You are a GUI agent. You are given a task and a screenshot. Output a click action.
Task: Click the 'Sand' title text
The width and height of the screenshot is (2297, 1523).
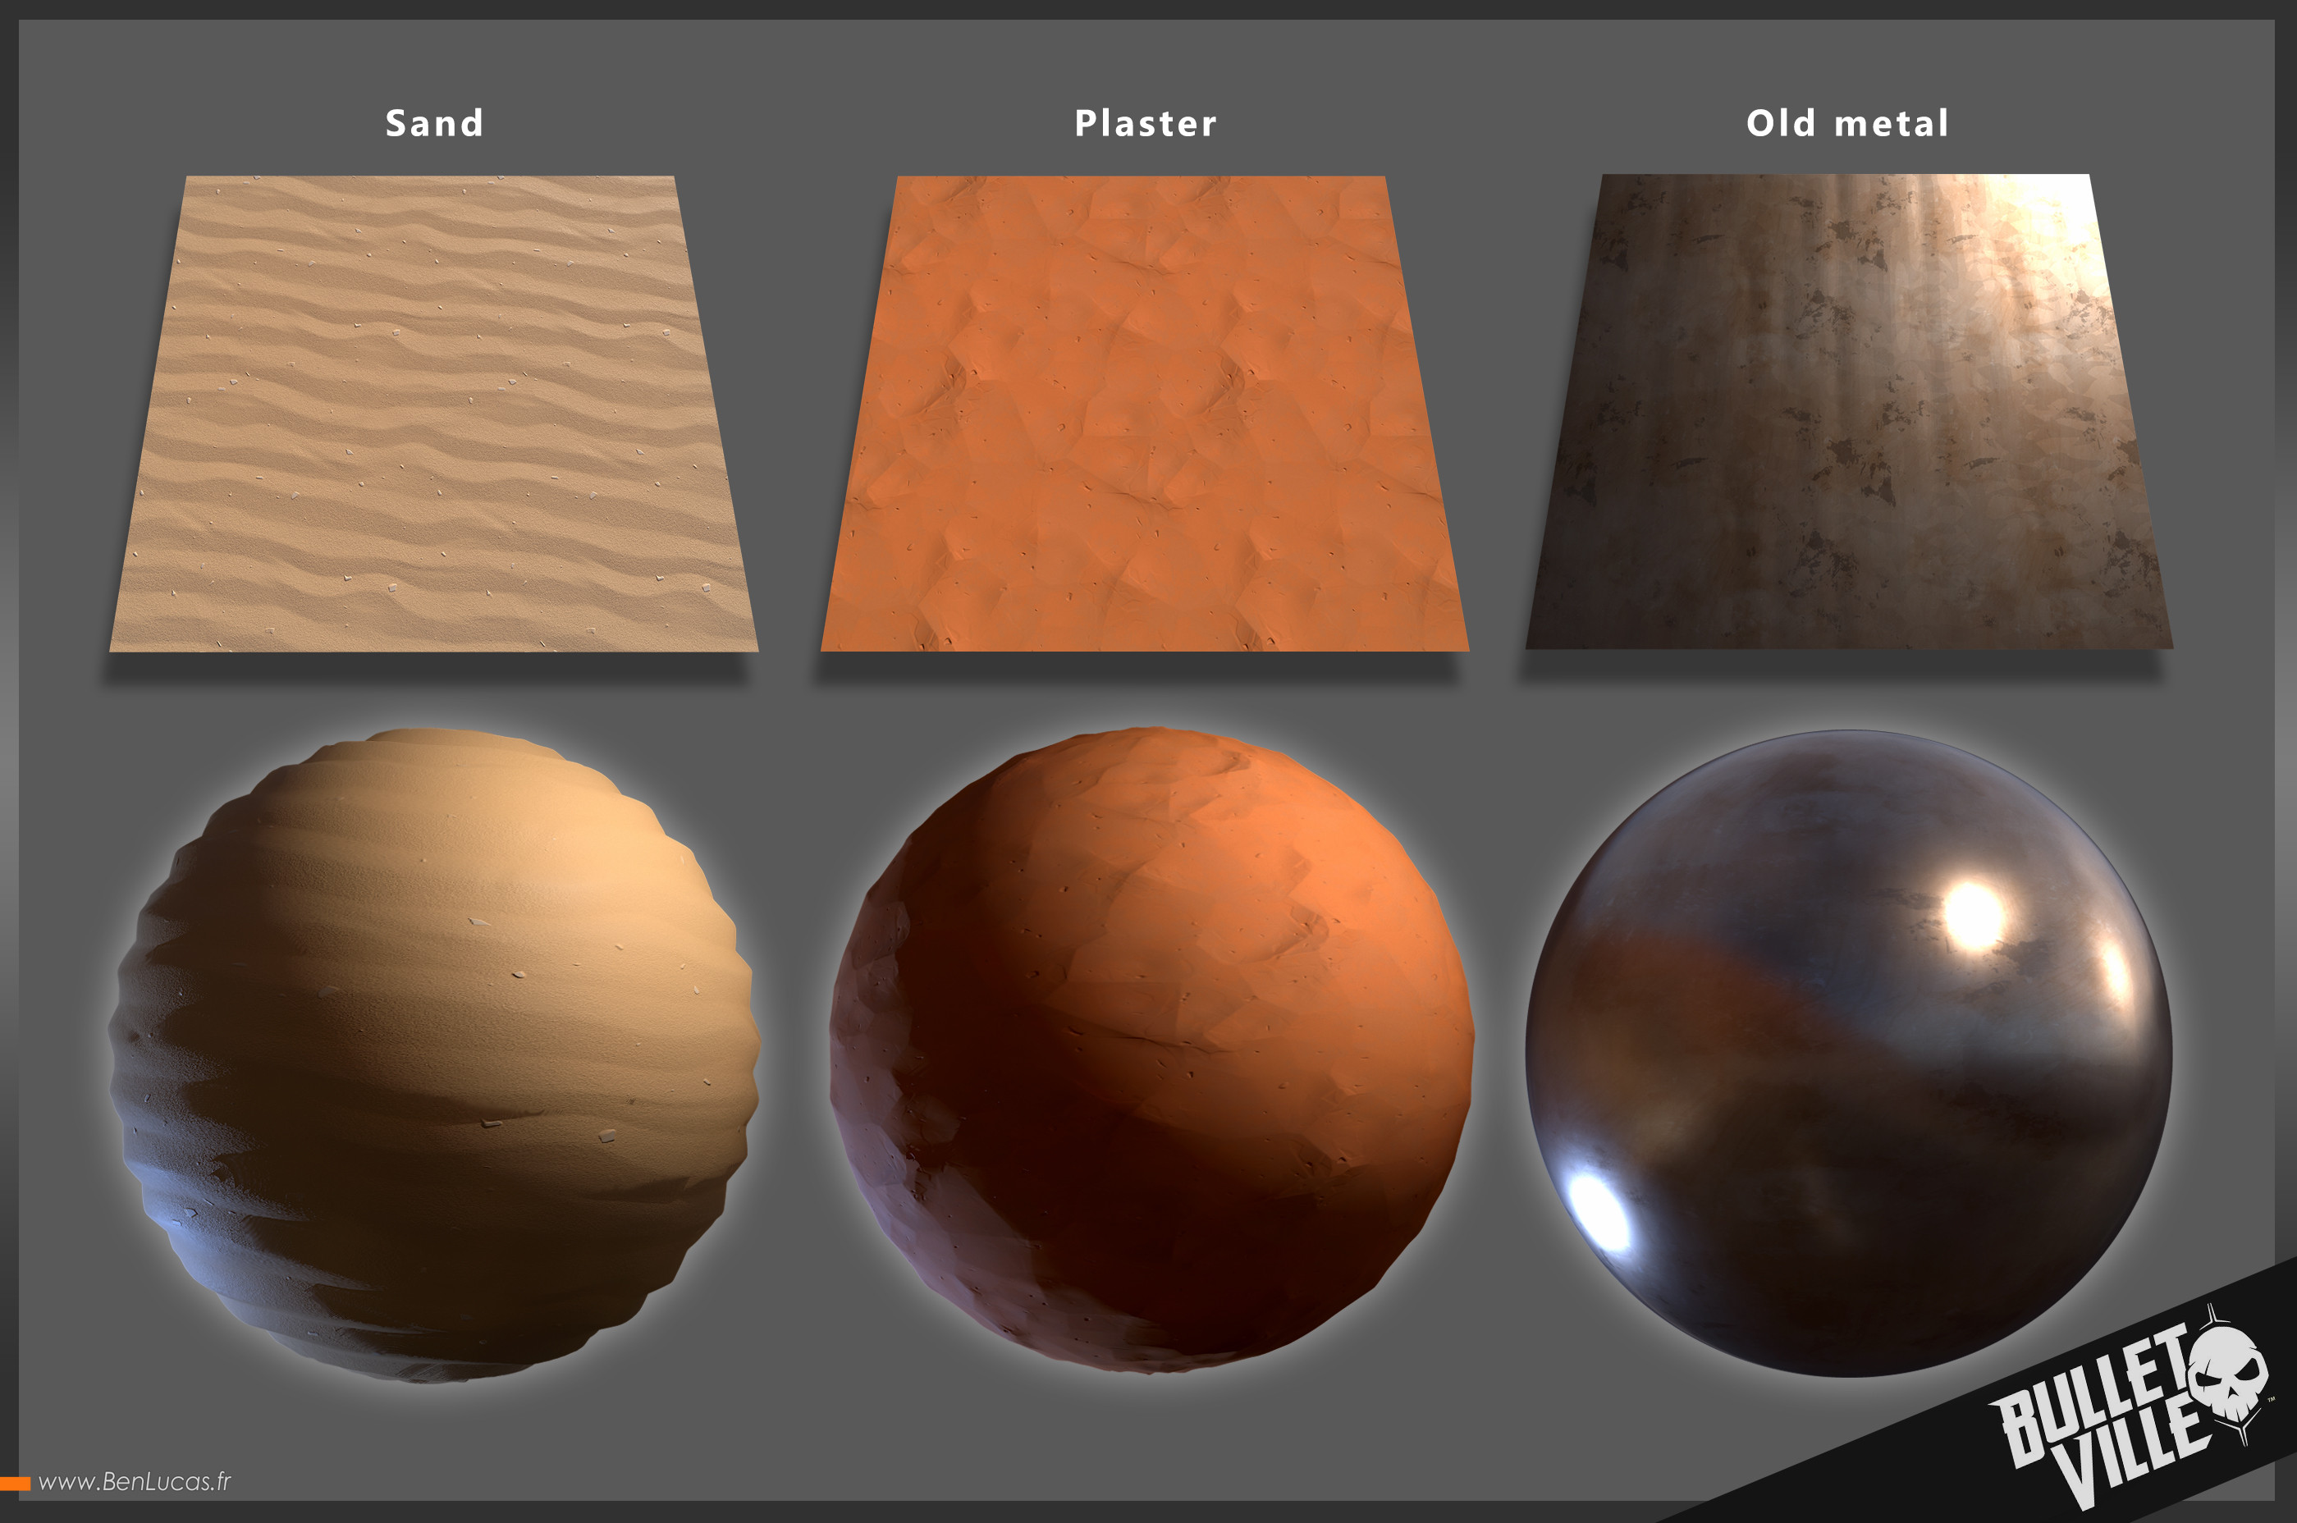[x=434, y=123]
